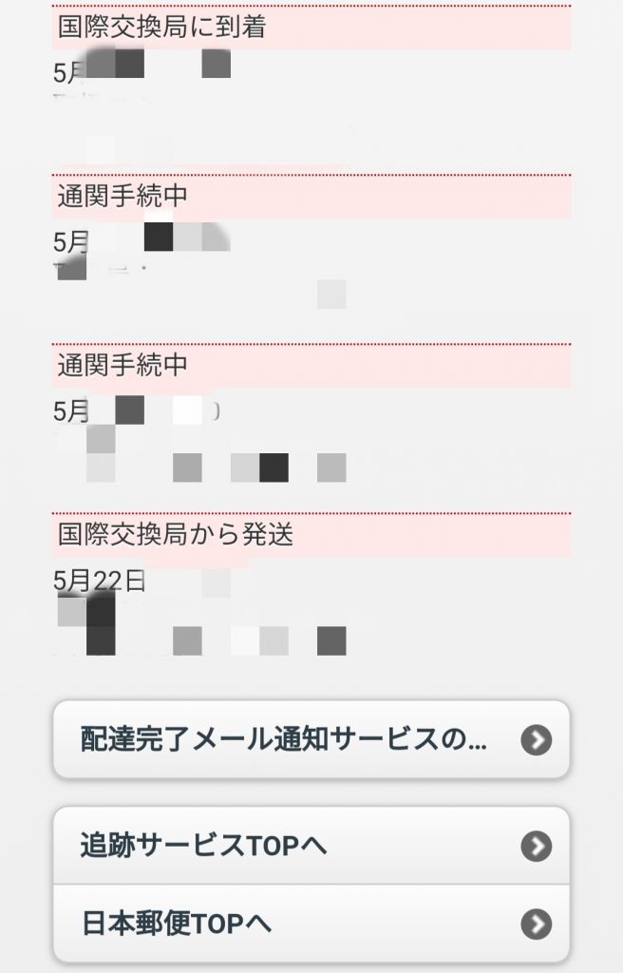Click the second 通関手続中 status header

pyautogui.click(x=123, y=366)
